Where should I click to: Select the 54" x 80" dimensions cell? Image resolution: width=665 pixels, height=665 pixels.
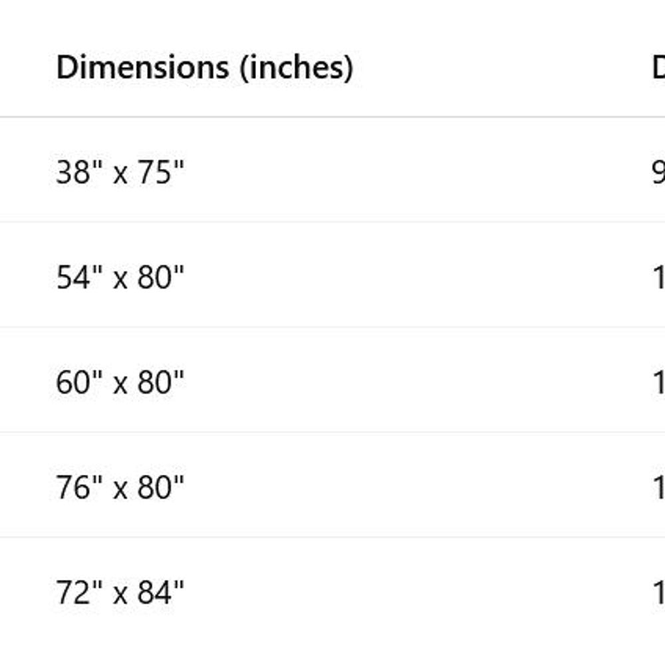(x=120, y=277)
